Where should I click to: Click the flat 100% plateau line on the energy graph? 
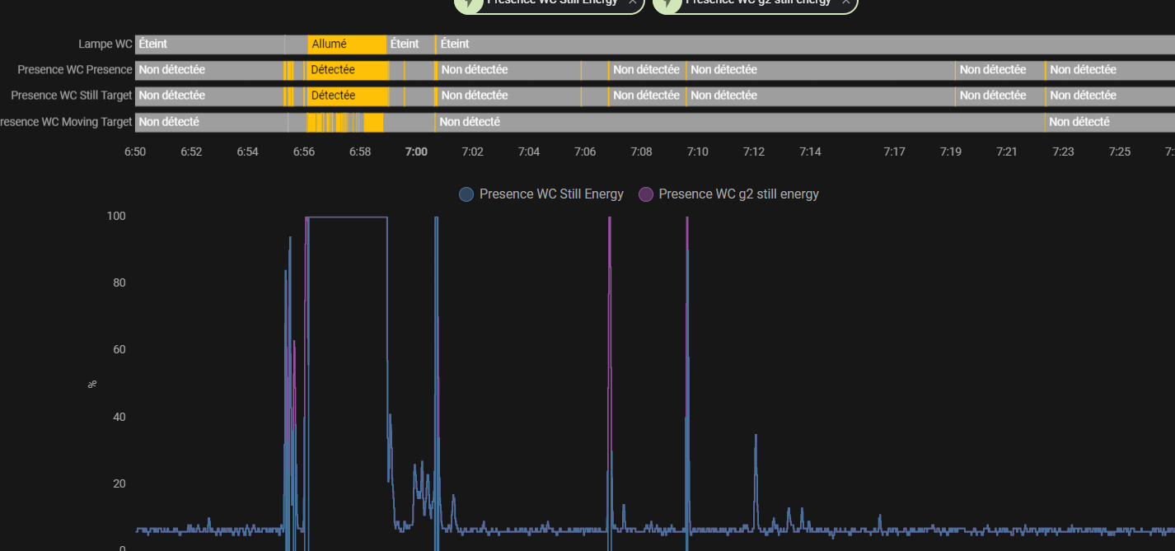click(x=347, y=217)
